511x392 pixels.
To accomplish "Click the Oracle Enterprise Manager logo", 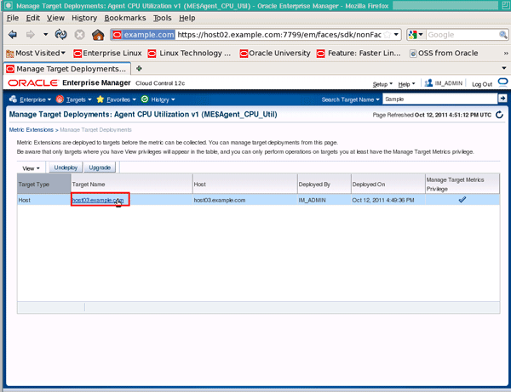I will 33,83.
